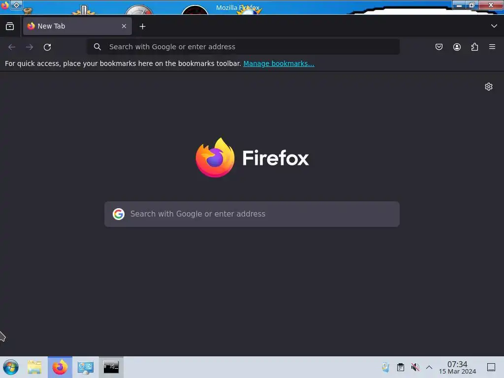Focus the top address bar field

coord(243,47)
